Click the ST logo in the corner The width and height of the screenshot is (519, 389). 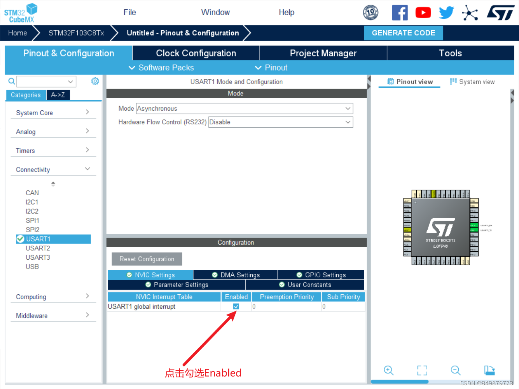pyautogui.click(x=500, y=12)
